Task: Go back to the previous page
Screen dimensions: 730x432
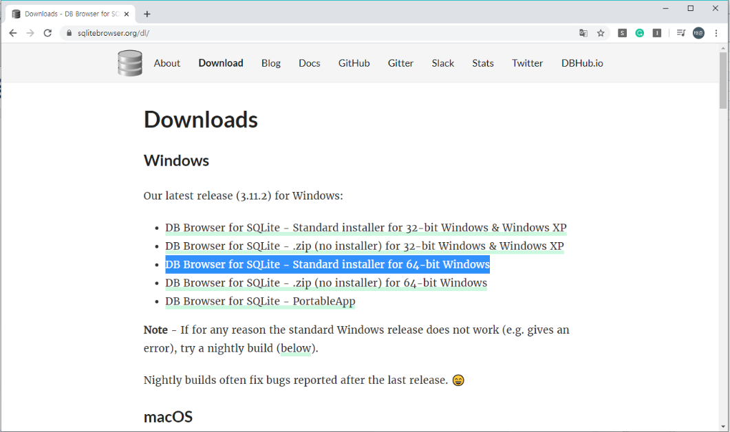Action: 12,33
